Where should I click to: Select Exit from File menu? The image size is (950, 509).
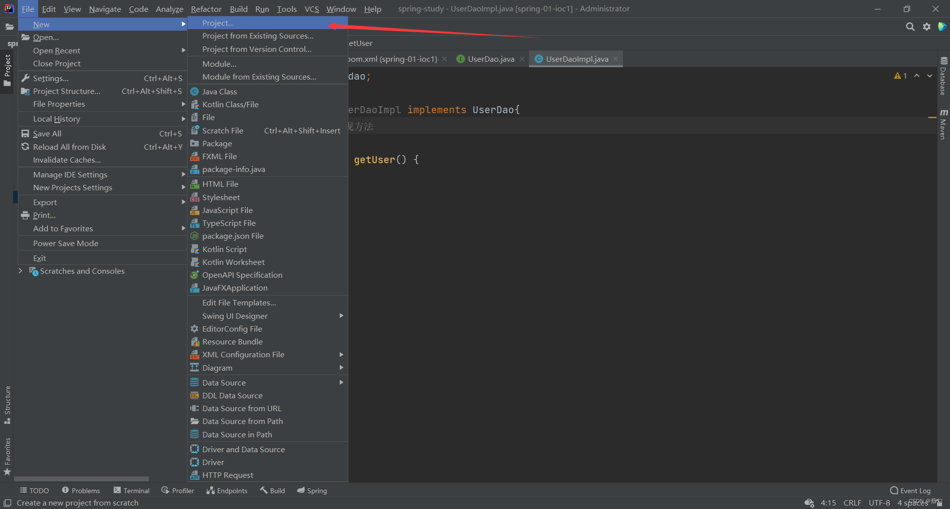pyautogui.click(x=102, y=258)
